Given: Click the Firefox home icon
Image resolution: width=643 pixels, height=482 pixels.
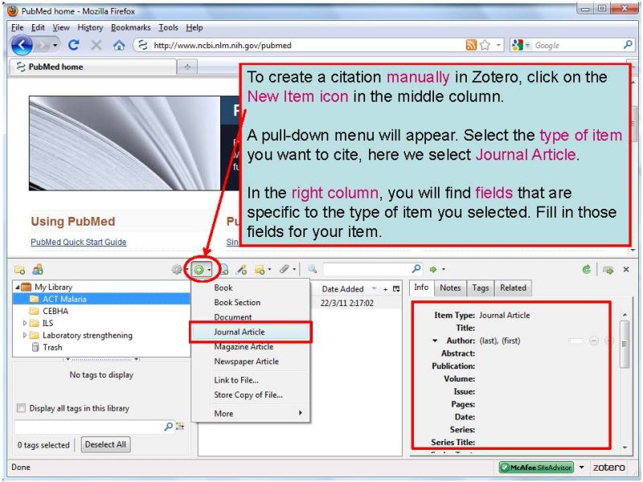Looking at the screenshot, I should click(119, 46).
